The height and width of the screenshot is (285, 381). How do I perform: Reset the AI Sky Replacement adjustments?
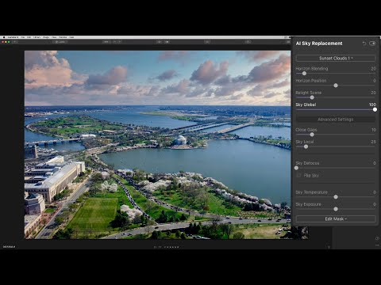pyautogui.click(x=364, y=44)
